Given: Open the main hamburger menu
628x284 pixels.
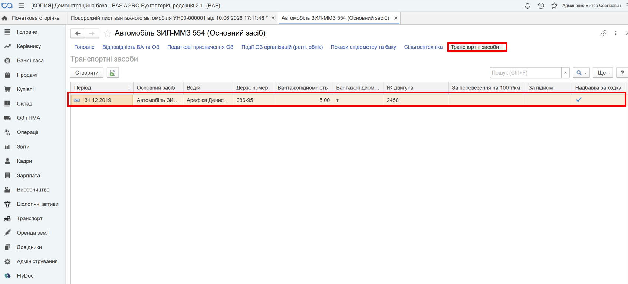Looking at the screenshot, I should (x=21, y=6).
